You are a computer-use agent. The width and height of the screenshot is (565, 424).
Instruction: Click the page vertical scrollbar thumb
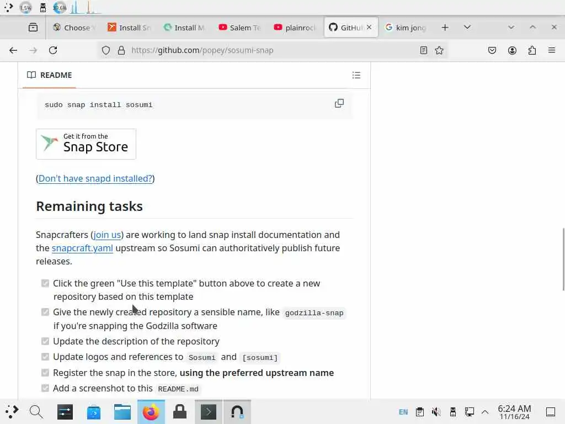563,259
